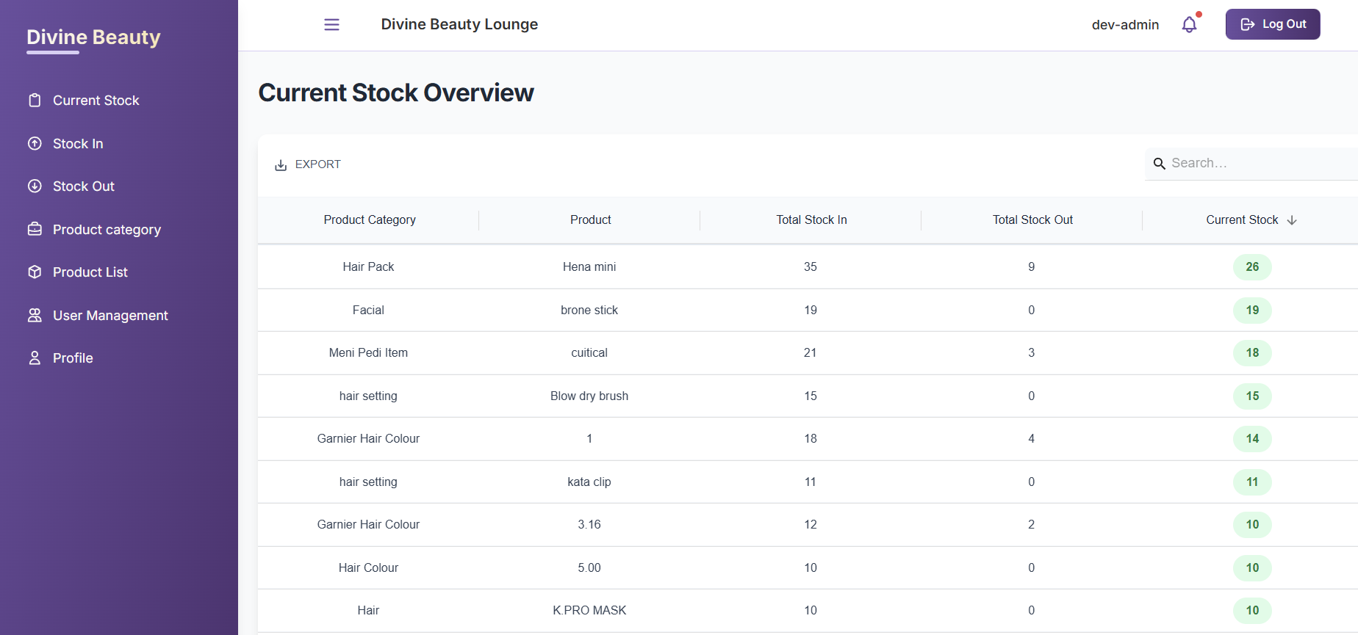Click the search magnifier icon

click(1159, 164)
